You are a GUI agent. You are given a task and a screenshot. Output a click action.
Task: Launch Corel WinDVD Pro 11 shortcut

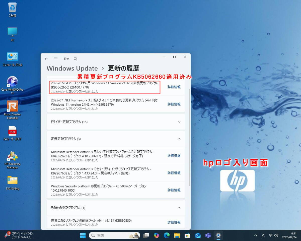[x=12, y=85]
